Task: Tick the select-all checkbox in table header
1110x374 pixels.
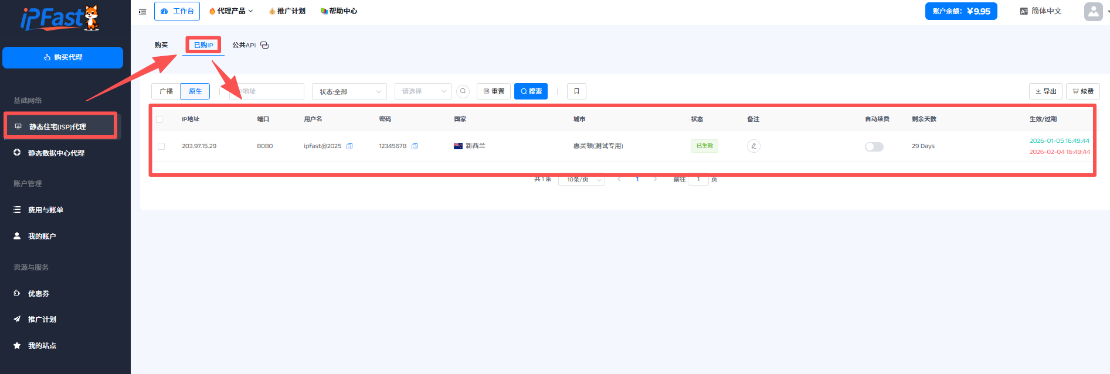Action: tap(159, 119)
